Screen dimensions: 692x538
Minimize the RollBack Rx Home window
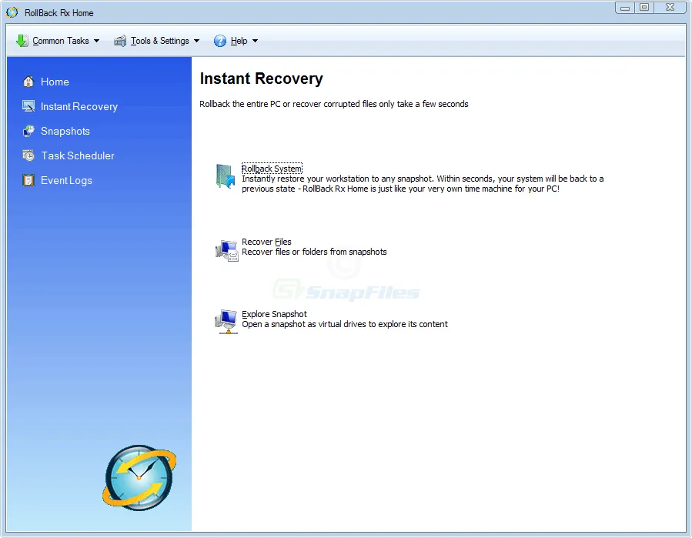coord(625,8)
